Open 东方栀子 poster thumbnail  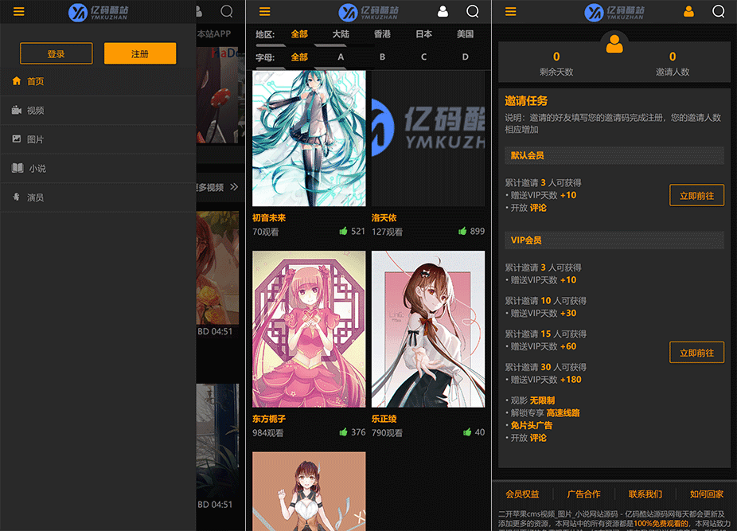(x=309, y=329)
